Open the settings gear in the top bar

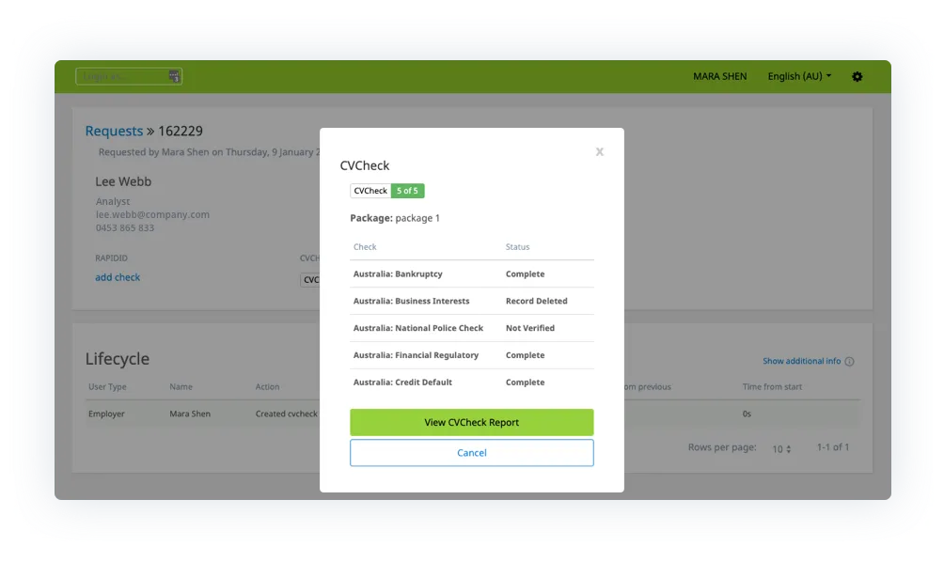click(x=857, y=76)
